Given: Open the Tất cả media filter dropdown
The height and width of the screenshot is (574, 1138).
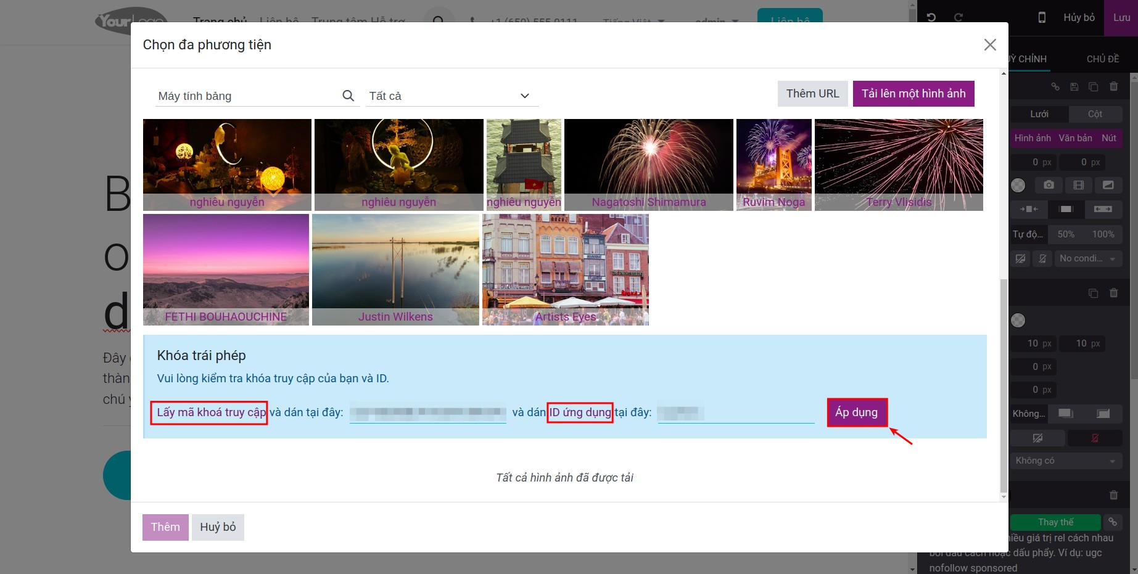Looking at the screenshot, I should tap(451, 96).
